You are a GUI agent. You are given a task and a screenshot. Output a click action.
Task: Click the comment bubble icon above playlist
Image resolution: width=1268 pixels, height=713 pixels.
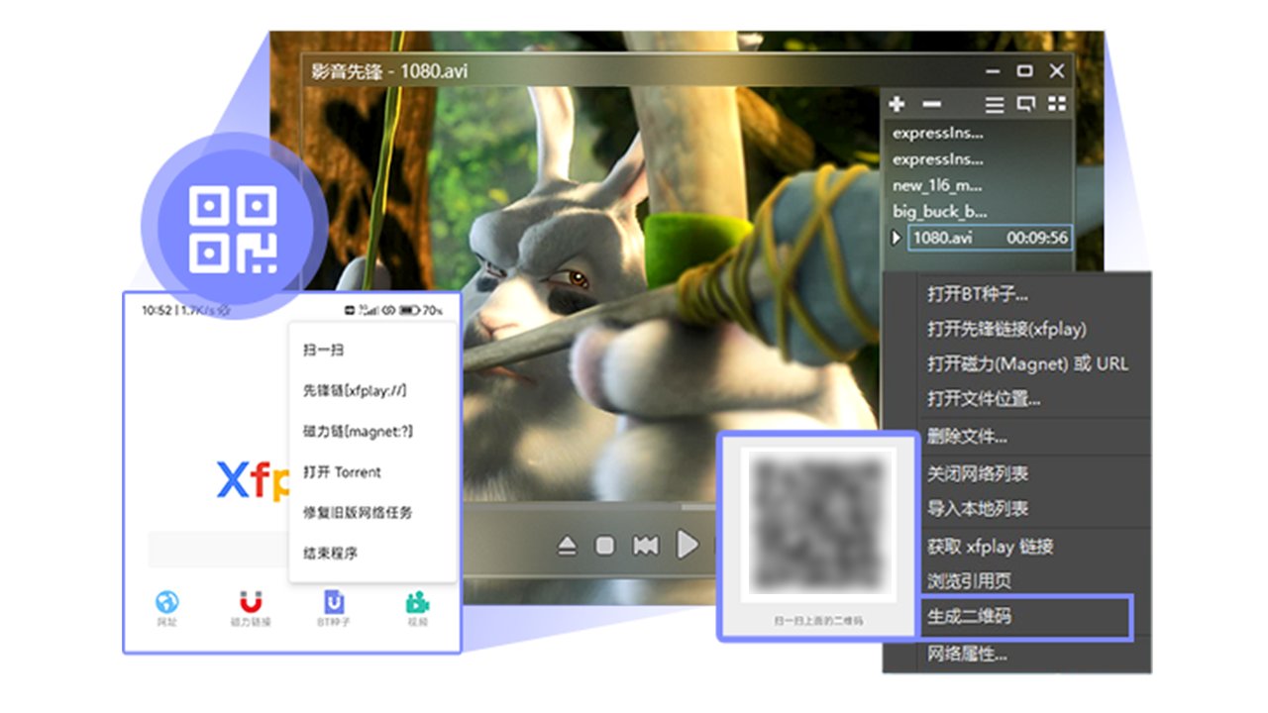[x=1027, y=103]
